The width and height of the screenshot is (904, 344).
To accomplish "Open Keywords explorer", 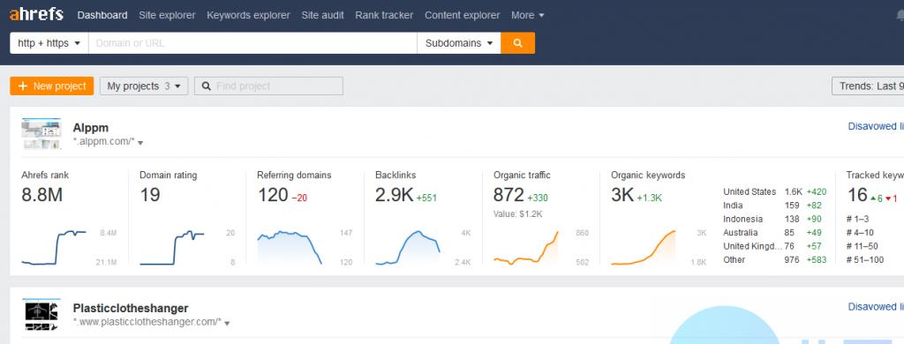I will [248, 16].
